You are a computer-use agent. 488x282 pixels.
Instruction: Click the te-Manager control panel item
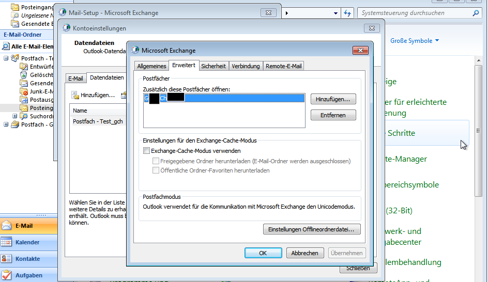(406, 159)
